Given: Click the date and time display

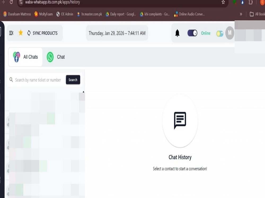Looking at the screenshot, I should tap(117, 33).
